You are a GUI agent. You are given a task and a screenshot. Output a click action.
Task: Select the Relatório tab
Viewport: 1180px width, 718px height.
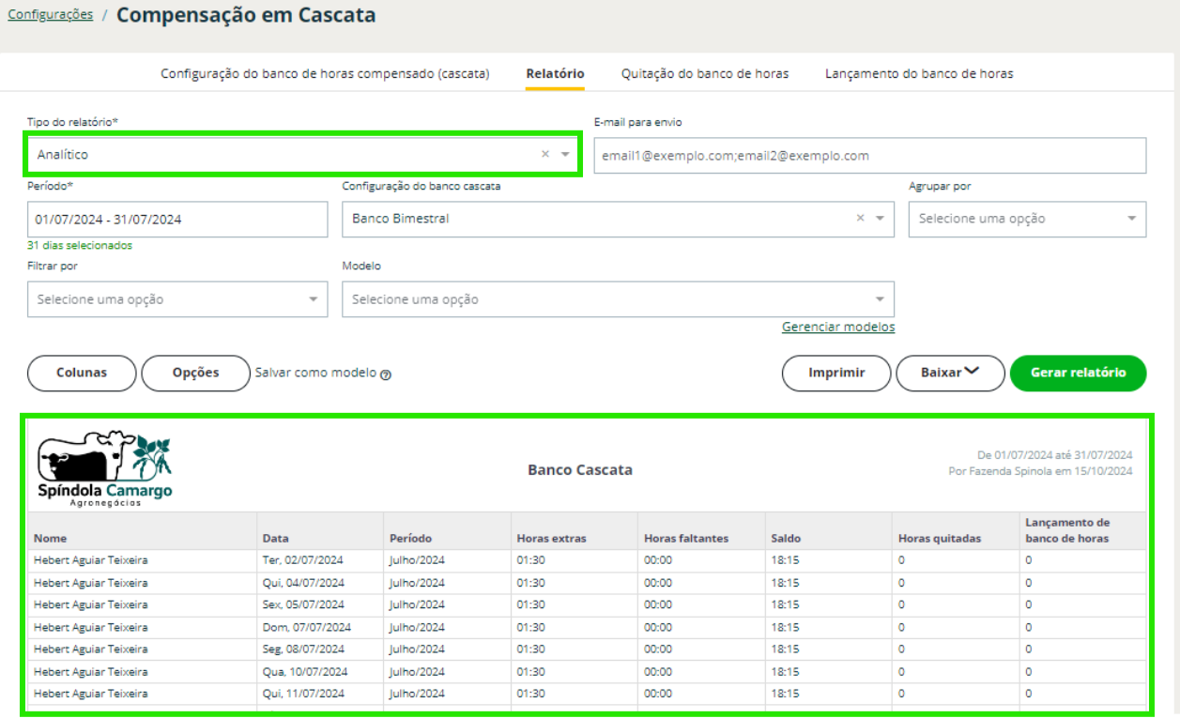555,73
